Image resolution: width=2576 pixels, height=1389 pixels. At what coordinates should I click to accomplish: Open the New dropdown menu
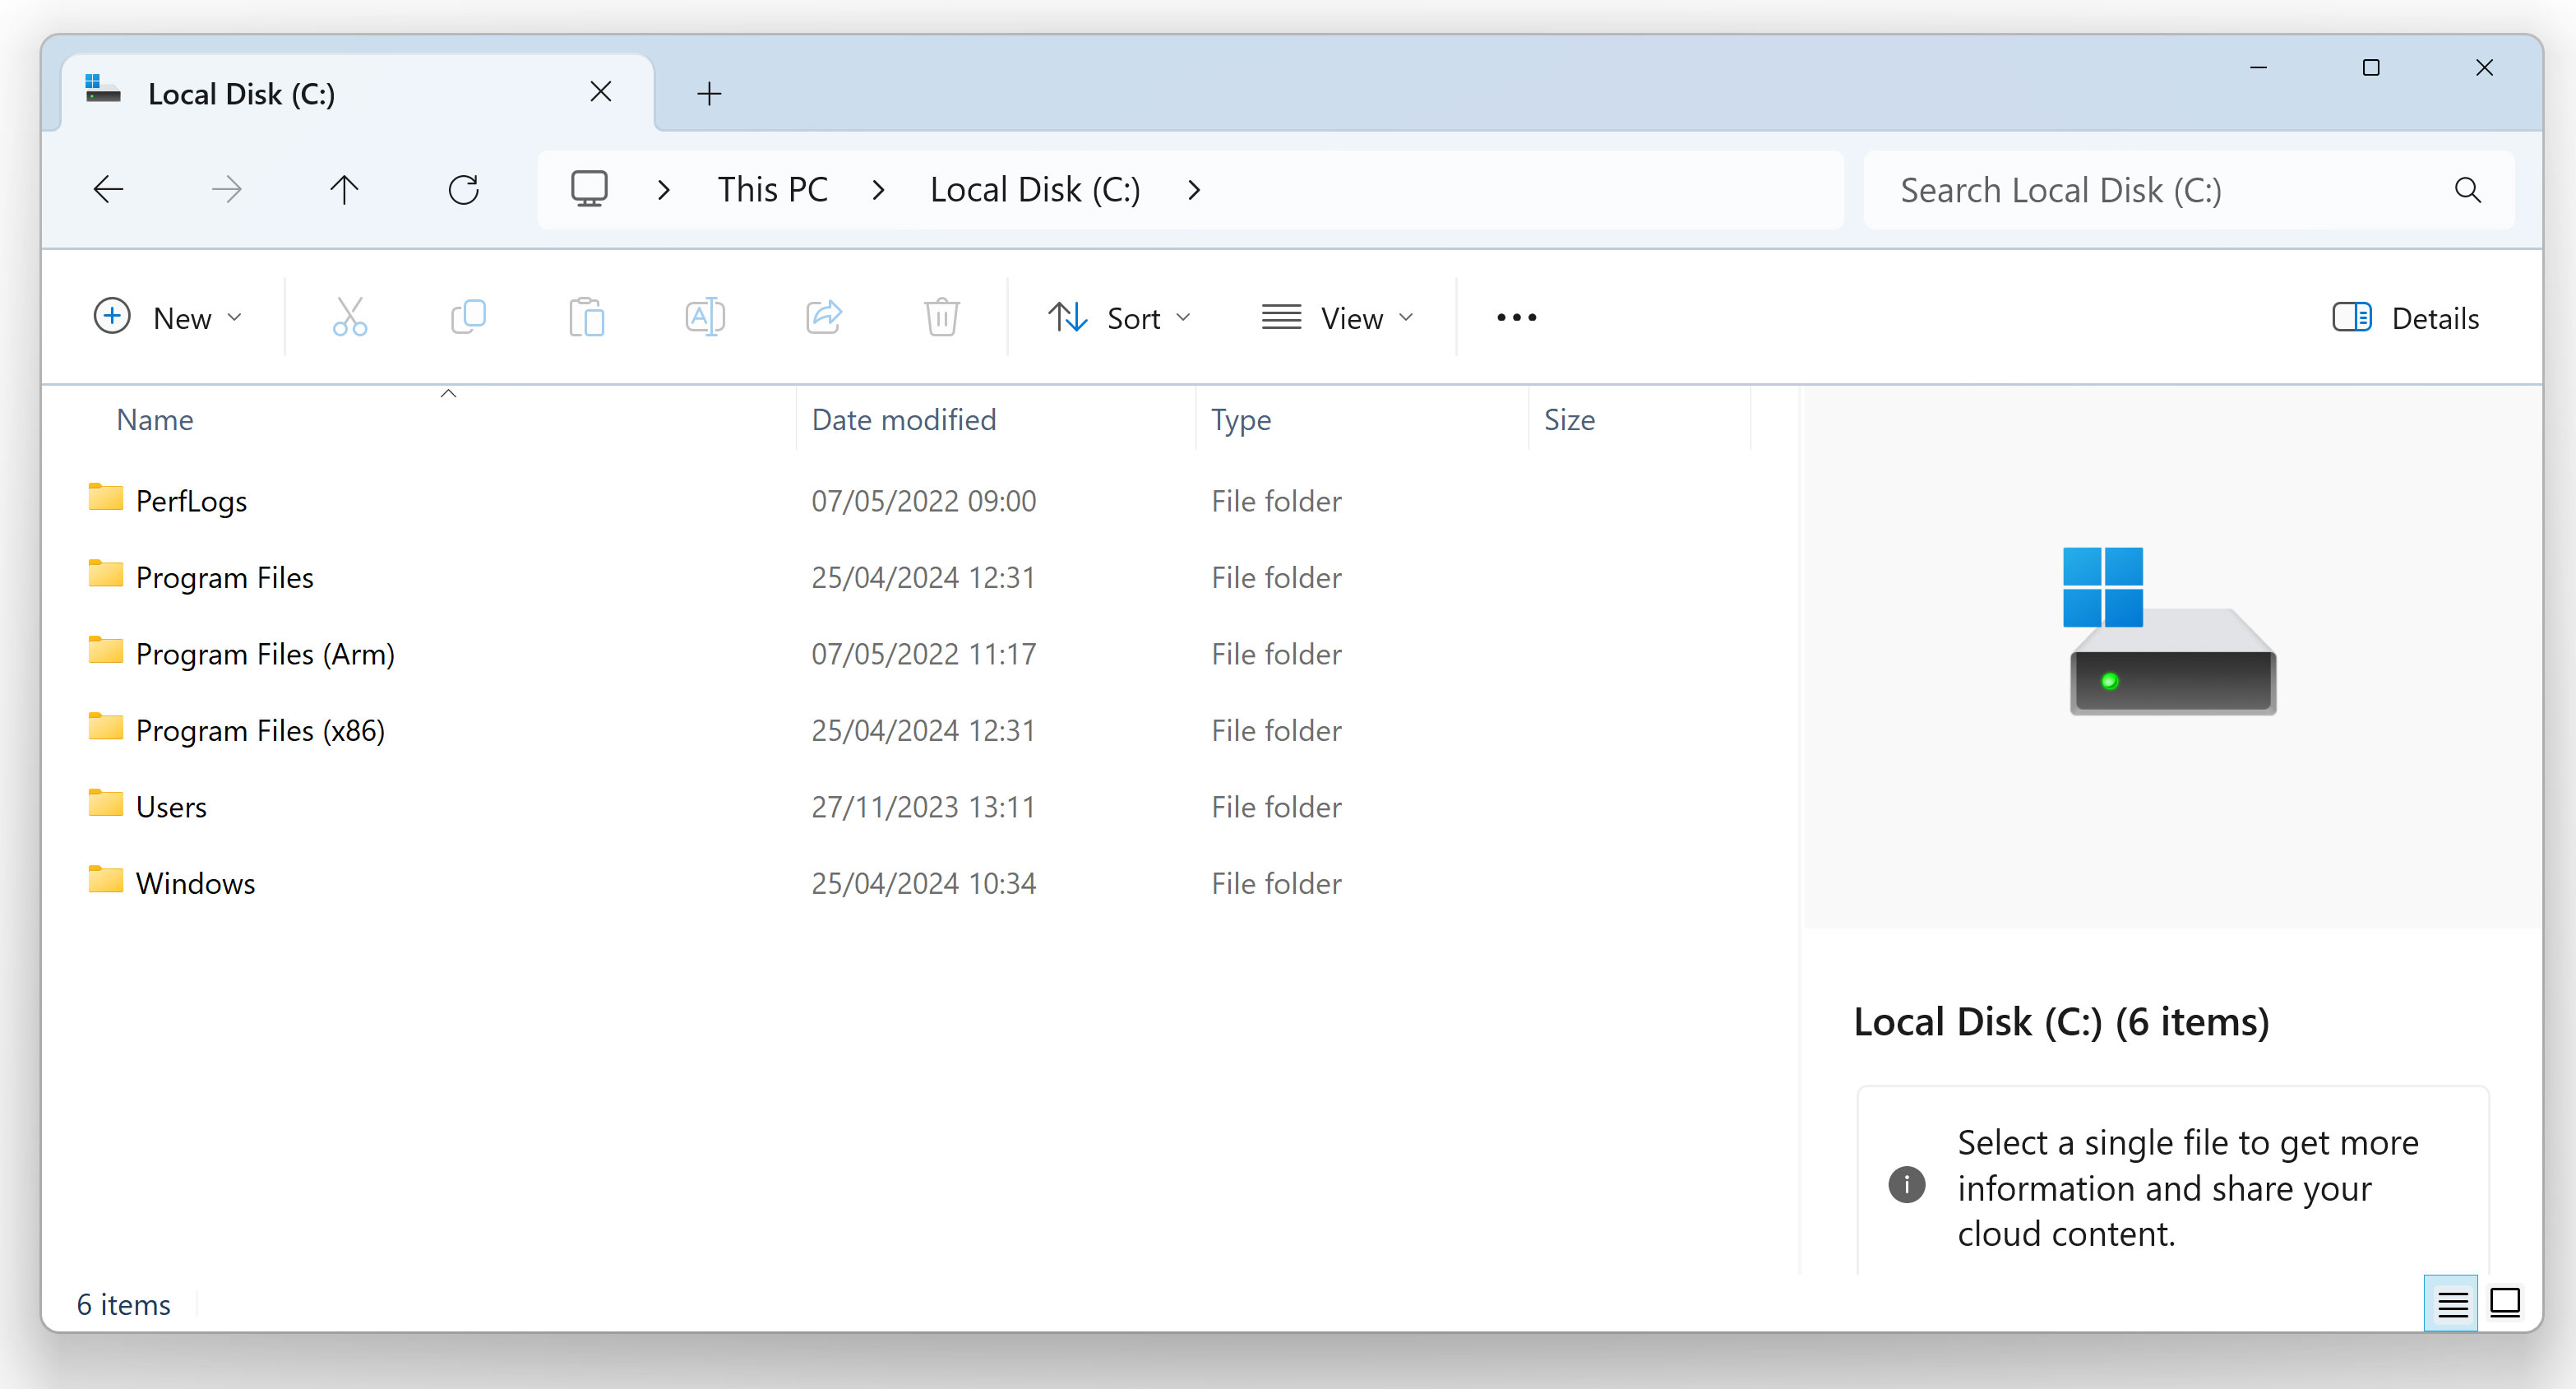coord(168,318)
